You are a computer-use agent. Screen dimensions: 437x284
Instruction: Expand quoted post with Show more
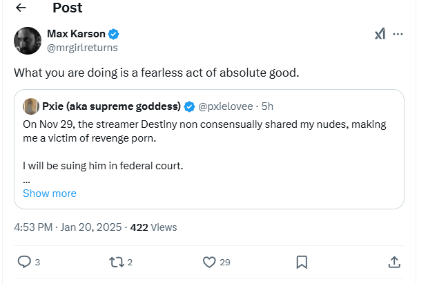click(50, 193)
